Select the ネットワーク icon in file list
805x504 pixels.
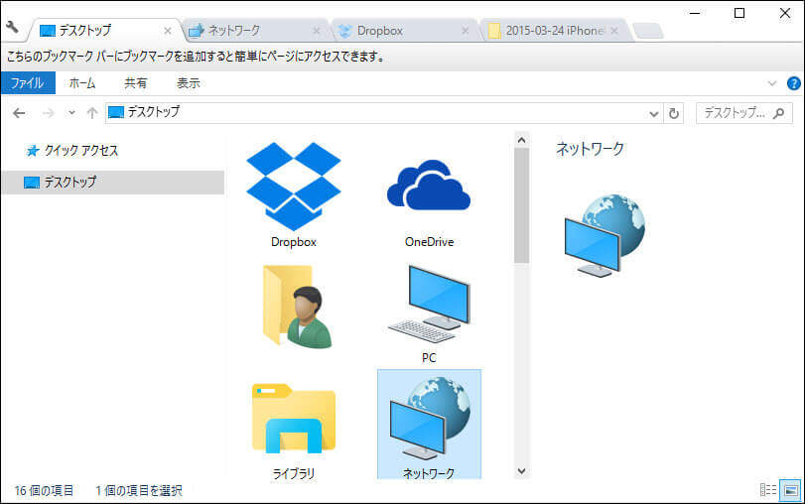click(x=429, y=424)
